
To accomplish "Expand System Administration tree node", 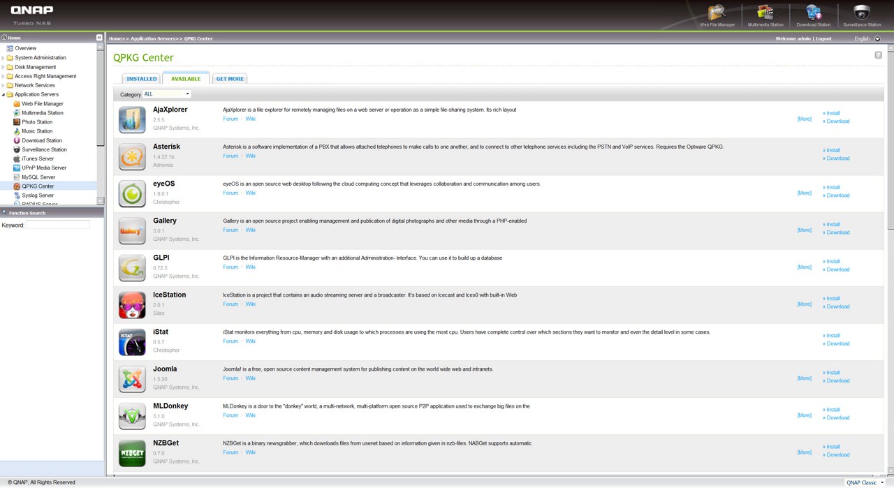I will coord(3,58).
